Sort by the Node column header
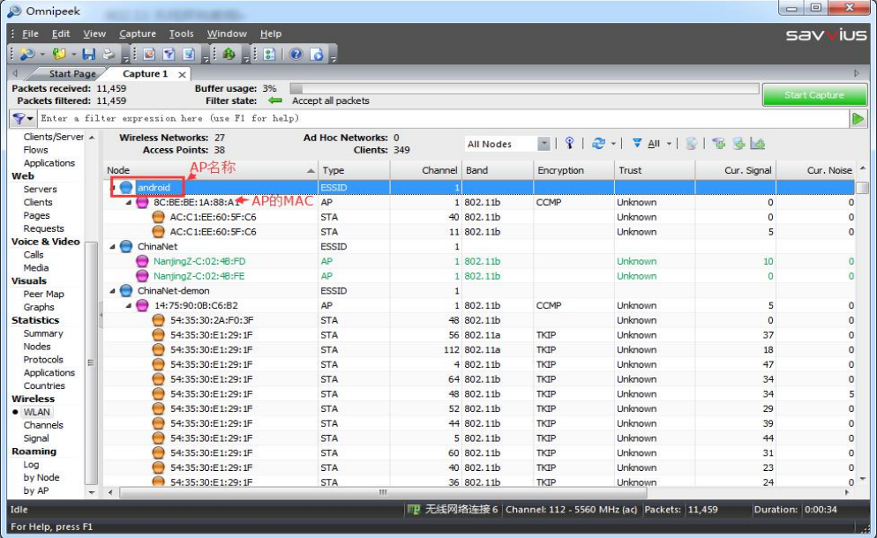Screen dimensions: 877x538 coord(211,170)
